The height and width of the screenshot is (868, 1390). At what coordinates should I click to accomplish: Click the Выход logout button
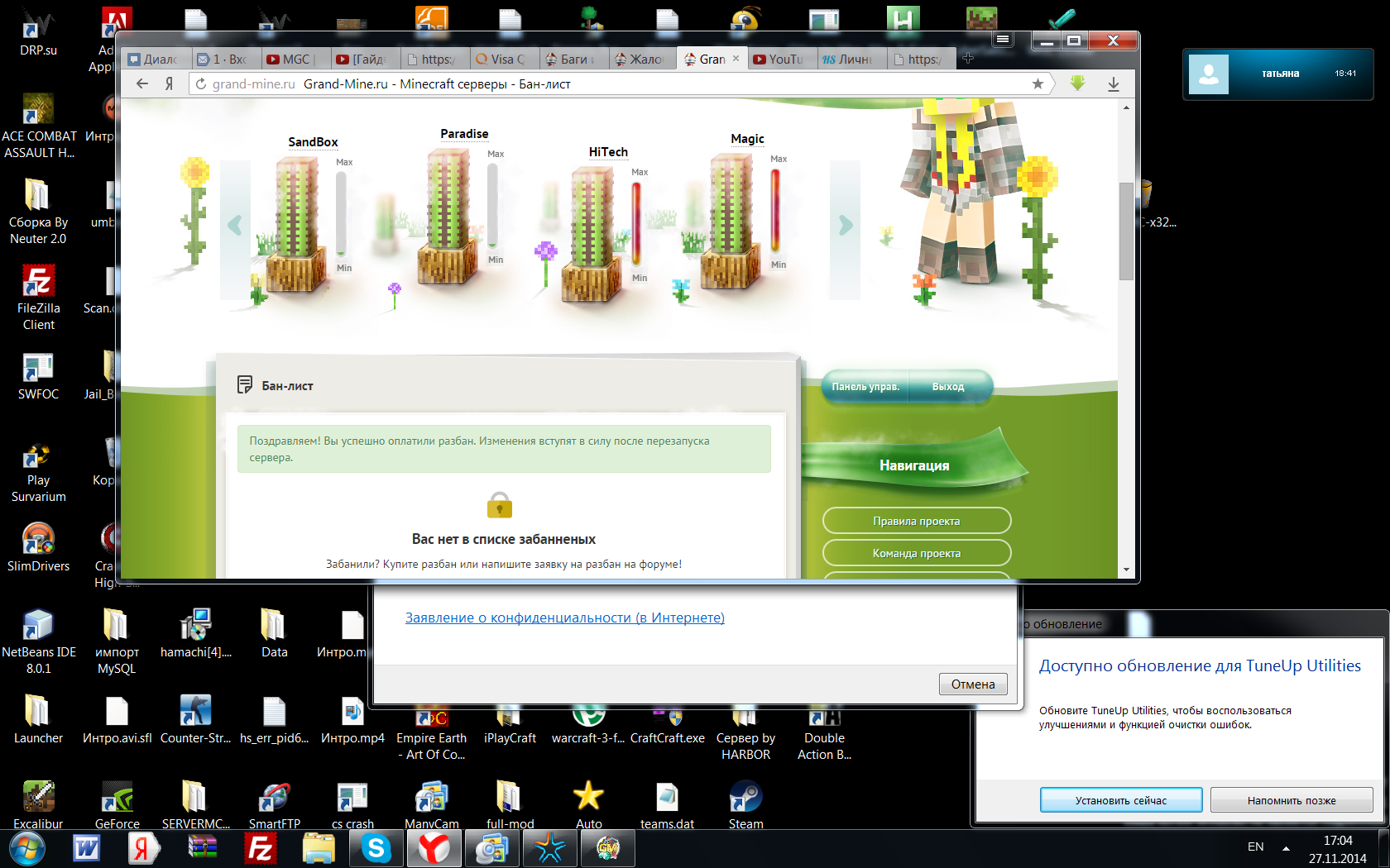tap(948, 387)
